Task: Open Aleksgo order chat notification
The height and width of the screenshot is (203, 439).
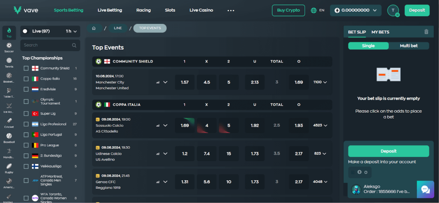Action: [x=382, y=189]
